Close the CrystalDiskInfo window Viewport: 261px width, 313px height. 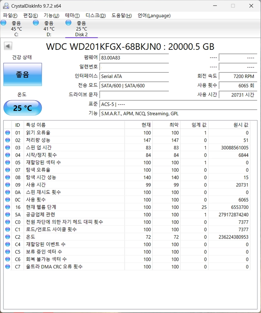[x=251, y=6]
